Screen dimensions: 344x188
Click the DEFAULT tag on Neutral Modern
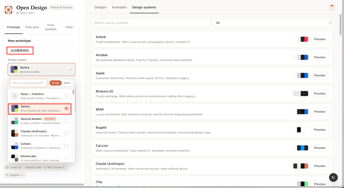(x=50, y=119)
